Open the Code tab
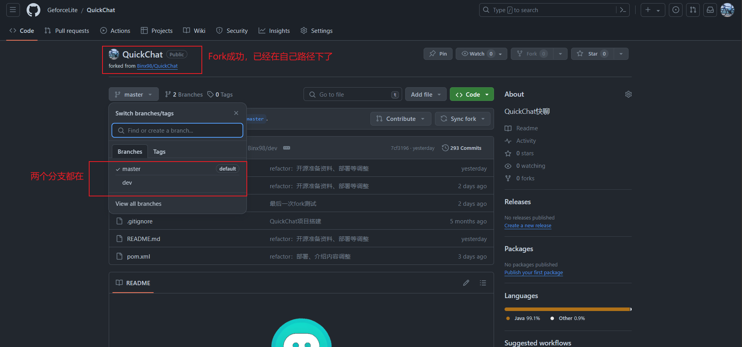 click(x=22, y=31)
